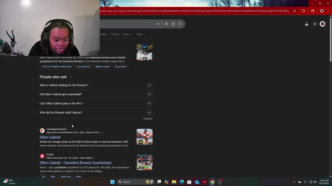Click ESPN site favicon
This screenshot has height=186, width=332.
coord(42,156)
